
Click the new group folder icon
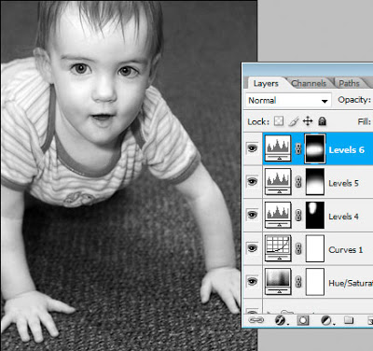[x=349, y=320]
